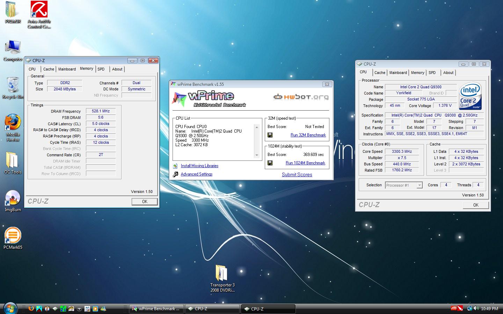Open Mainboard tab in left CPU-Z window
The height and width of the screenshot is (314, 503).
click(67, 69)
